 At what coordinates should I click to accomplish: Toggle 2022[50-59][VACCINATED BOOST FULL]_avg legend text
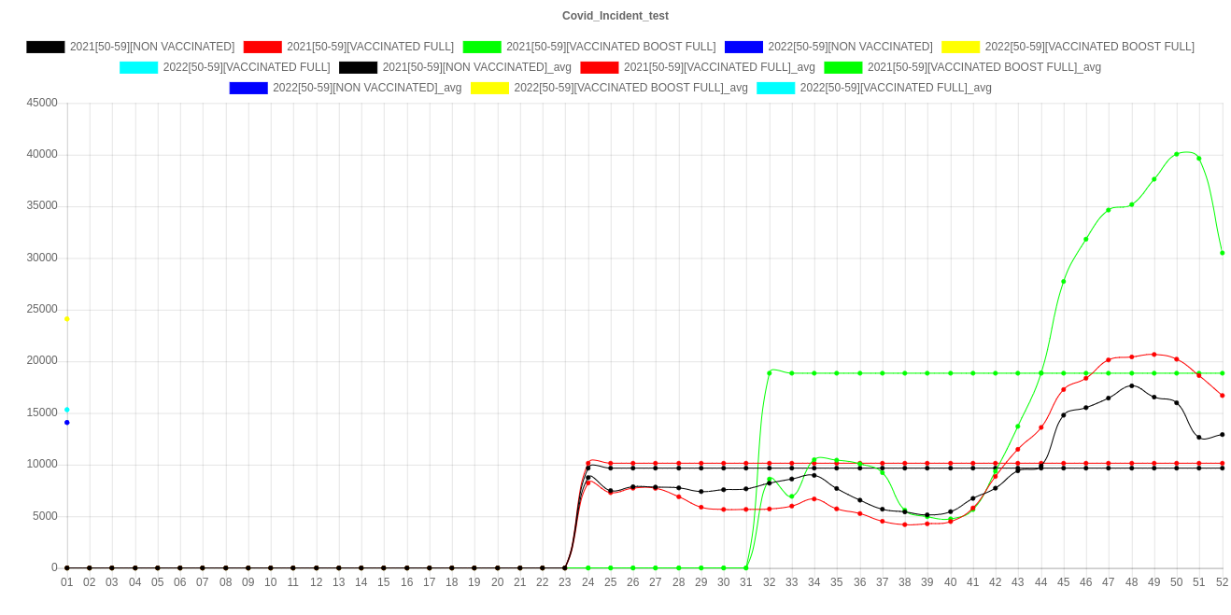(630, 88)
